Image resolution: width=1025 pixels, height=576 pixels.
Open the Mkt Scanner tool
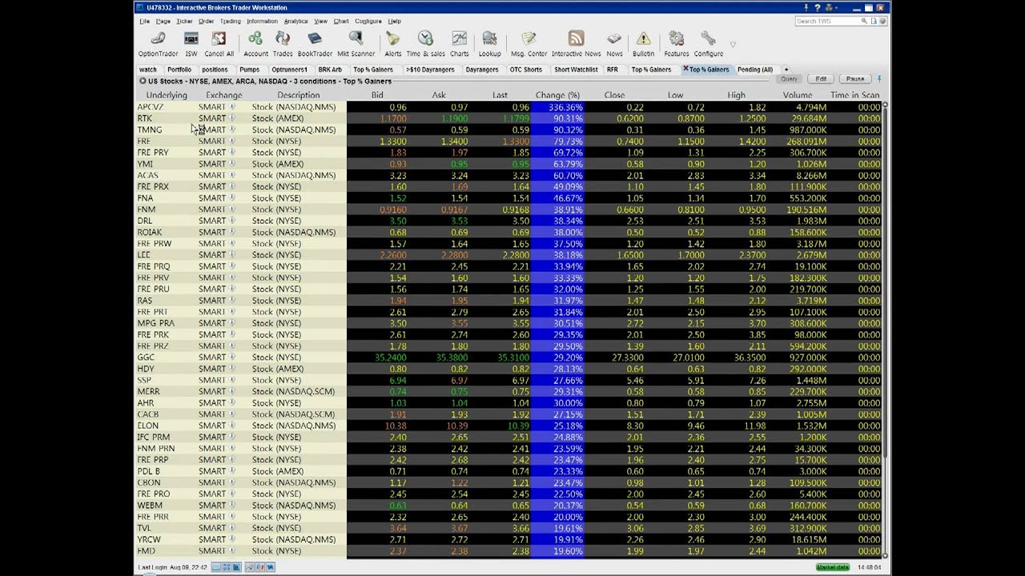click(x=356, y=44)
